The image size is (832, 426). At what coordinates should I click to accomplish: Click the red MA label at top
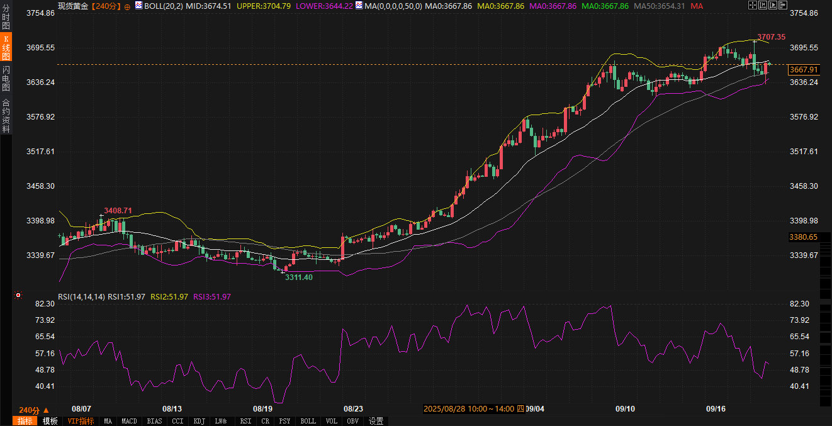[697, 6]
